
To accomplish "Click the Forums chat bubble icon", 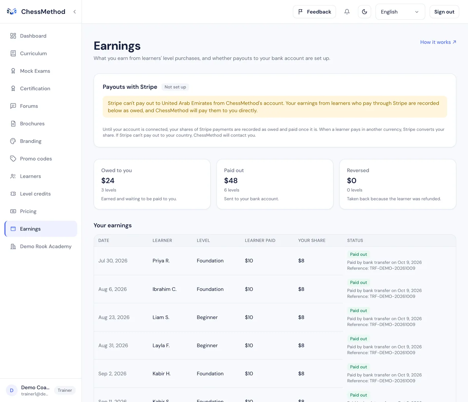I will (x=13, y=106).
